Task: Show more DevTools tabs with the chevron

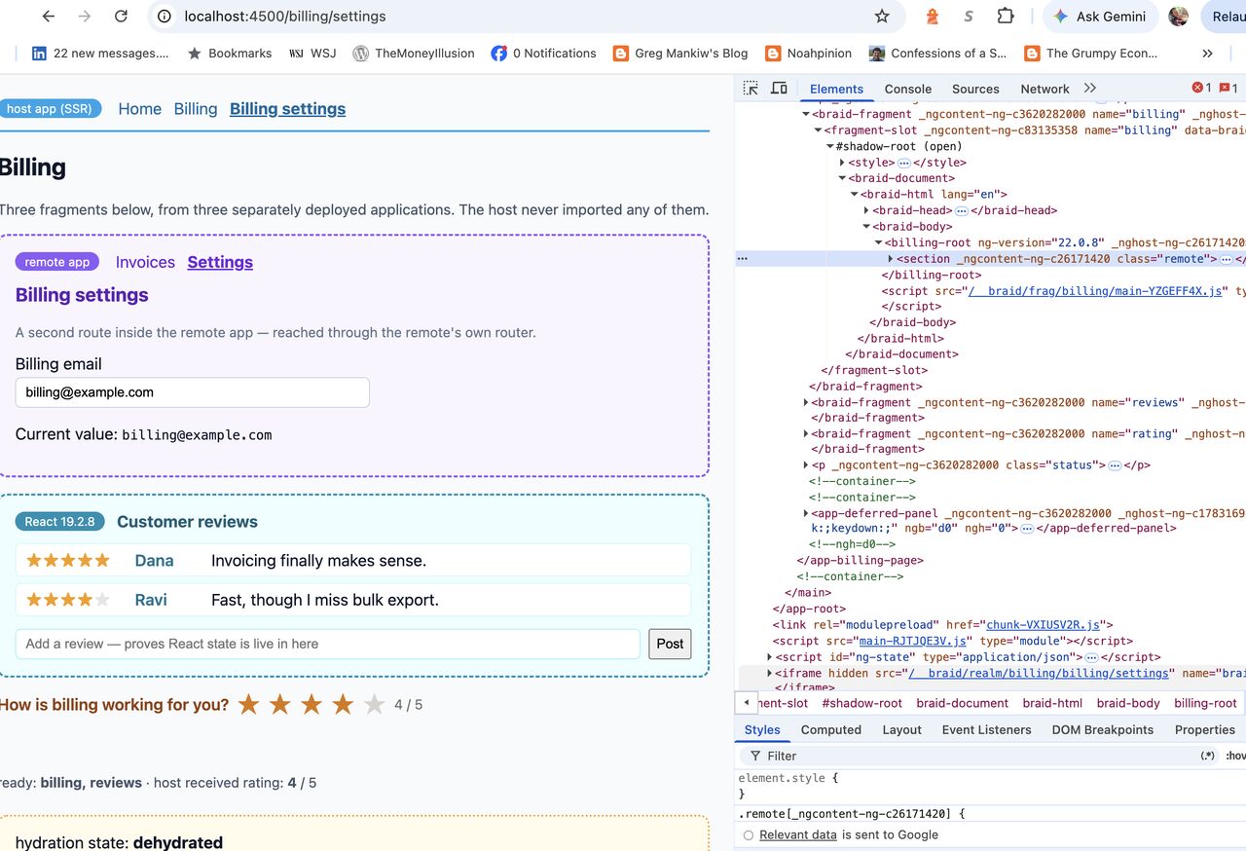Action: tap(1090, 89)
